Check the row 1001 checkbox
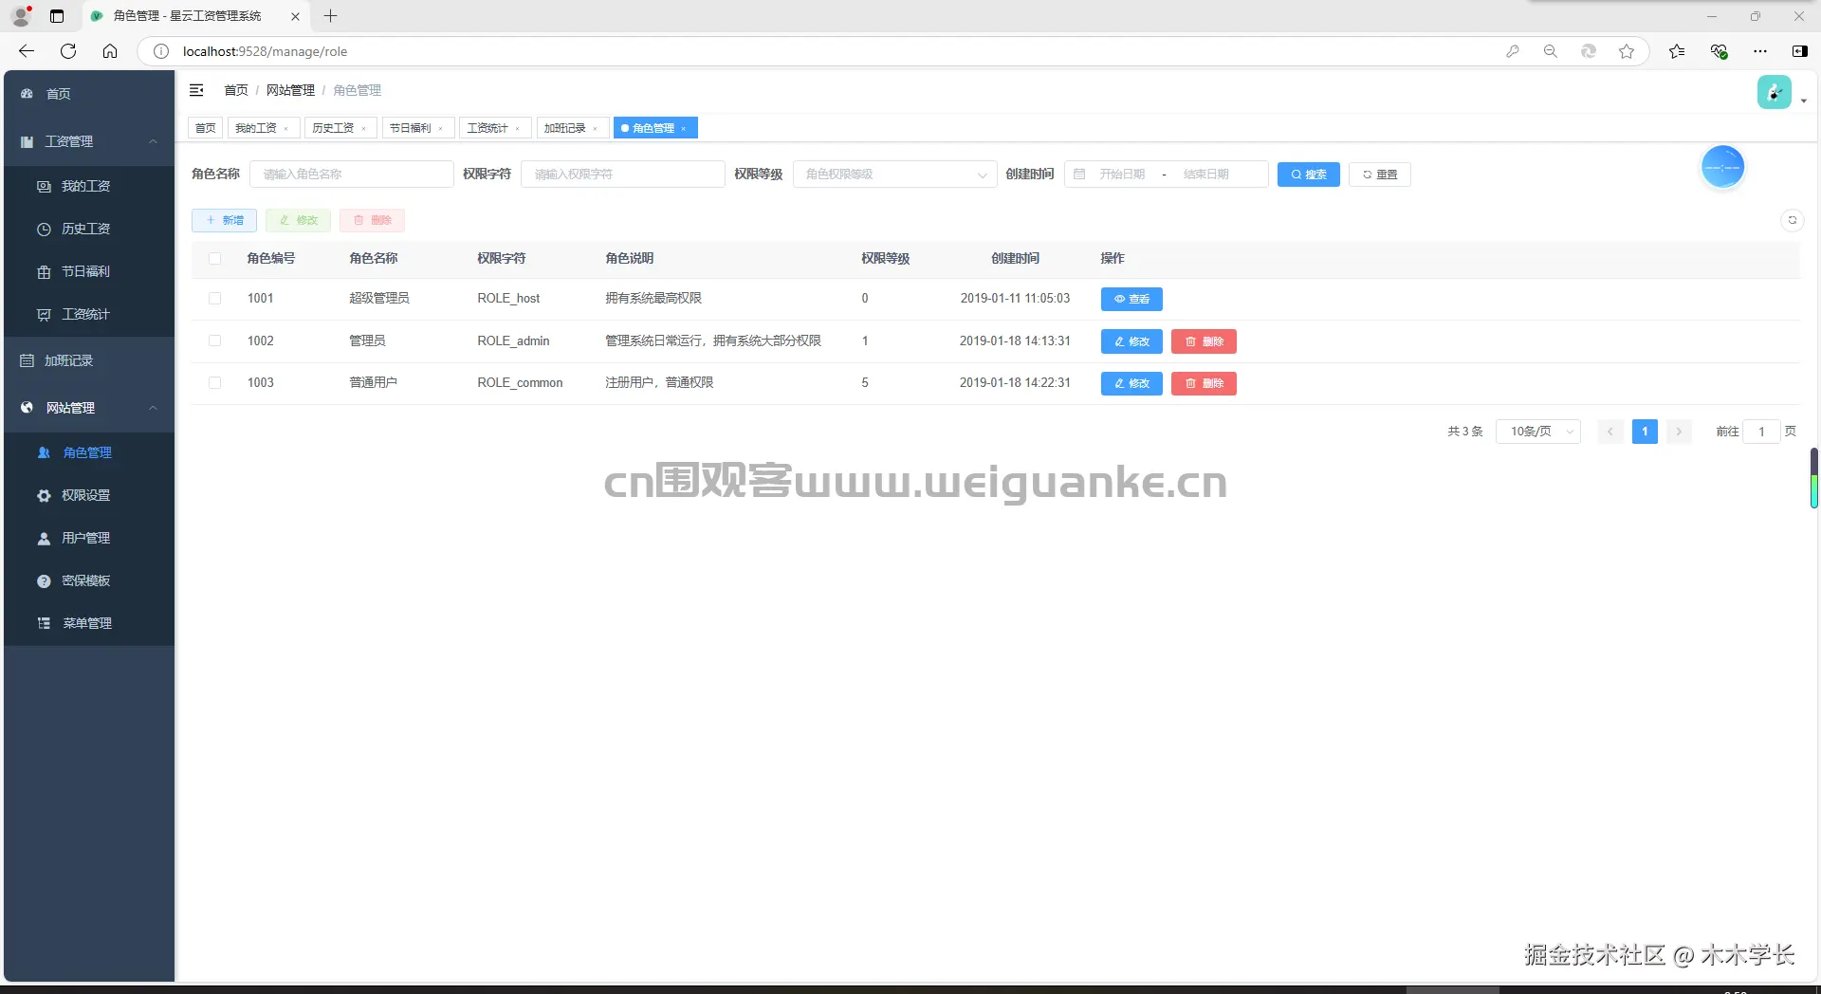The width and height of the screenshot is (1821, 994). [215, 299]
